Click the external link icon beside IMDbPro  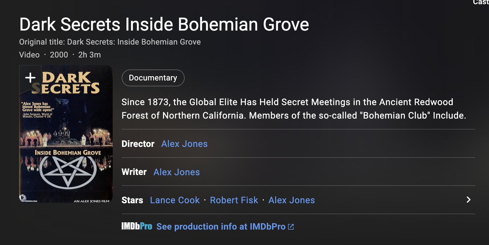pos(291,227)
